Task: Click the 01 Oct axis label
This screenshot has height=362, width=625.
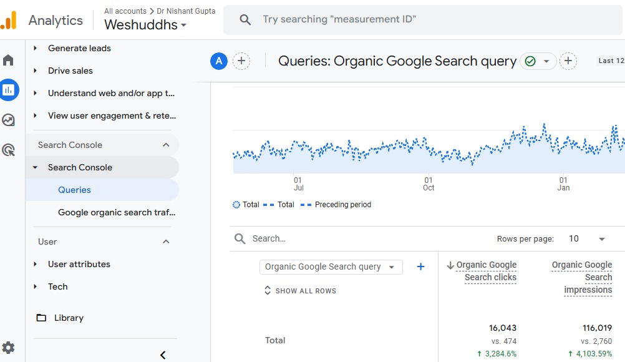Action: pos(429,183)
